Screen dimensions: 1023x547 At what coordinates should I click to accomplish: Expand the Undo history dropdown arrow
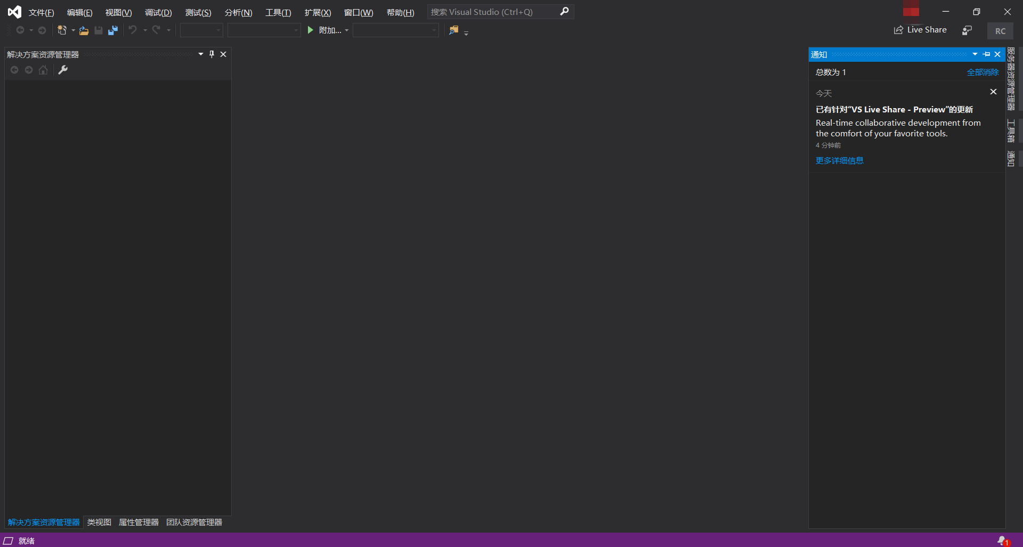click(145, 30)
